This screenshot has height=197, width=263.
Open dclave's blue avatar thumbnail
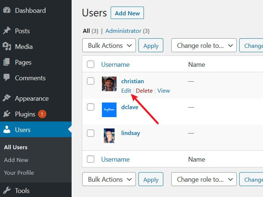[x=109, y=110]
